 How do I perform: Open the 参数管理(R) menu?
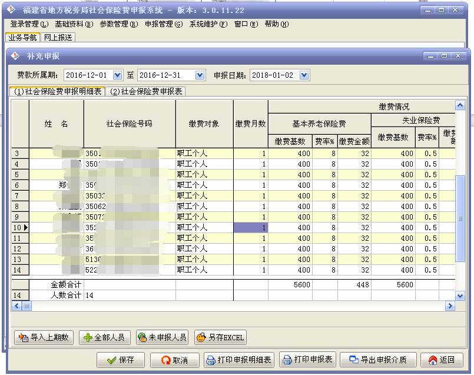pos(119,24)
